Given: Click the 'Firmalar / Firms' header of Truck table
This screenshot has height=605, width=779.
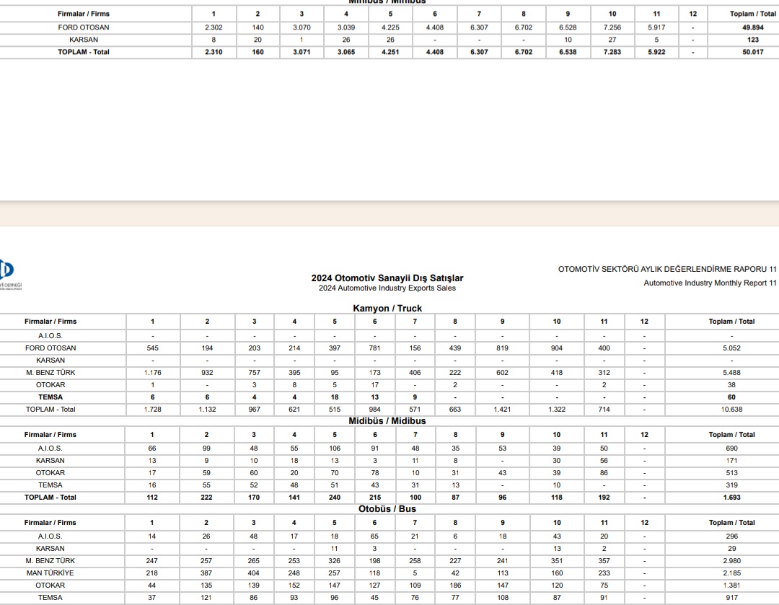Looking at the screenshot, I should pyautogui.click(x=50, y=322).
